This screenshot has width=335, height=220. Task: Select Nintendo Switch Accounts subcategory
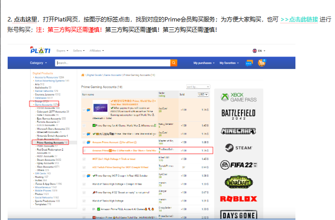point(52,136)
